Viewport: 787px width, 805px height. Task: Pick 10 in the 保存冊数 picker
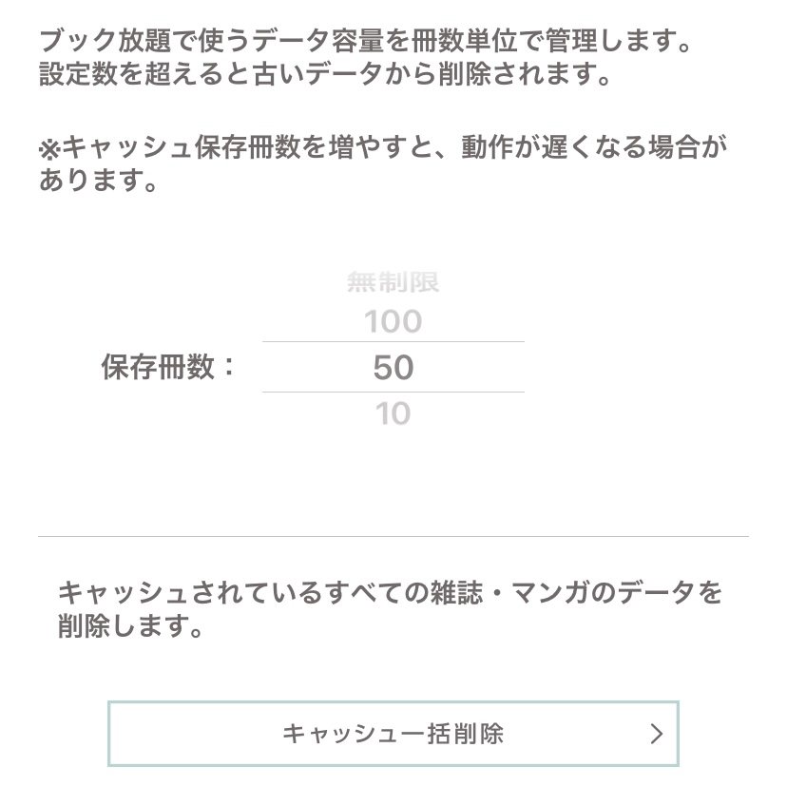393,413
